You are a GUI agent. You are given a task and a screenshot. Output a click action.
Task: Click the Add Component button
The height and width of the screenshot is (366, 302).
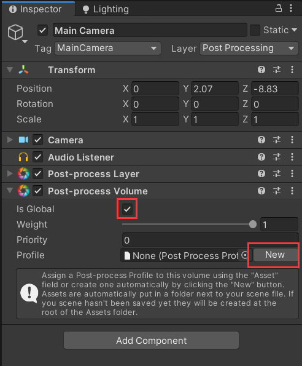point(152,341)
